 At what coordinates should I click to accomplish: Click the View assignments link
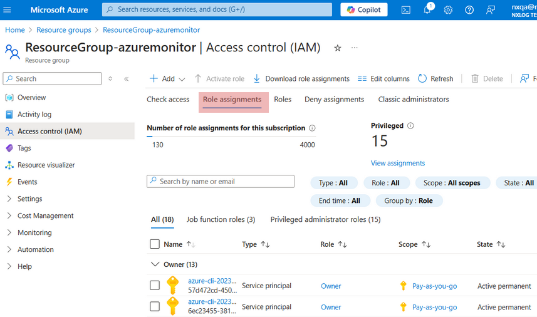point(398,163)
